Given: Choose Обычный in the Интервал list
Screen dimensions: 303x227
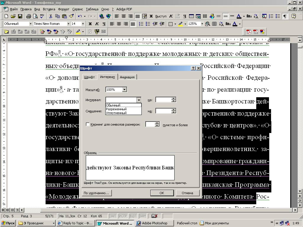Looking at the screenshot, I should tap(123, 105).
